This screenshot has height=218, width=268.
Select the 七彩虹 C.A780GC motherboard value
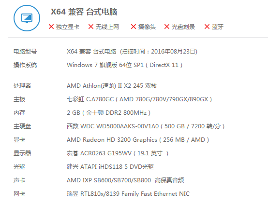[x=139, y=99]
